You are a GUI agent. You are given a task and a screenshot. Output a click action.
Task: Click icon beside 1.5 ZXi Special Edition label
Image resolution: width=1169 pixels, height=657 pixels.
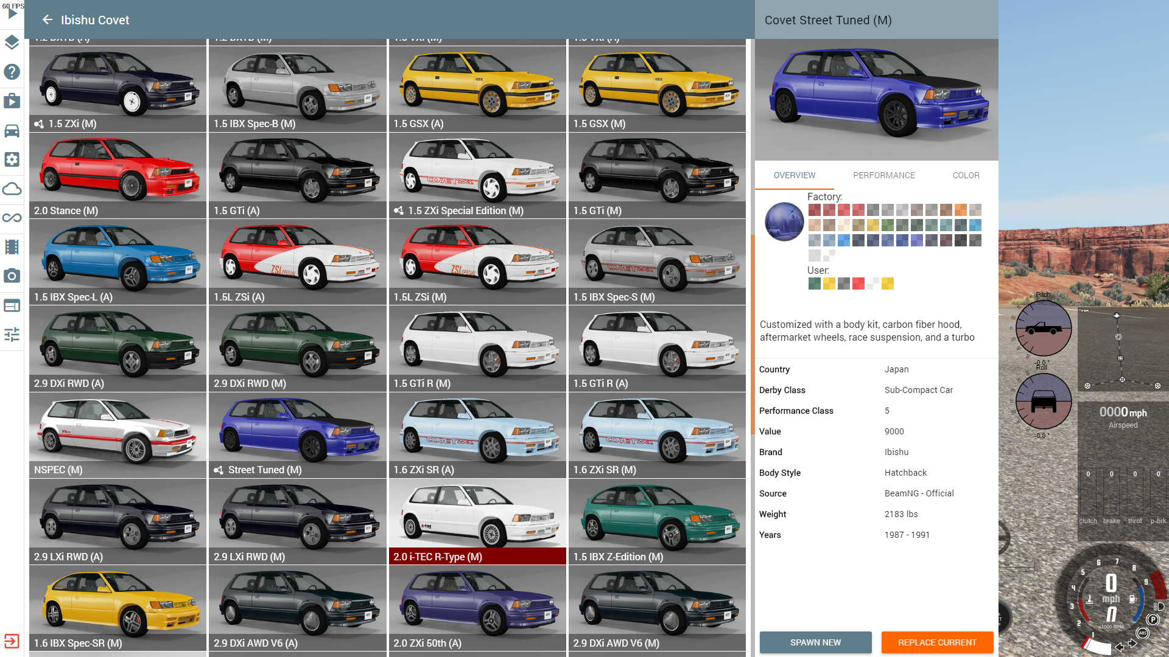[x=399, y=210]
